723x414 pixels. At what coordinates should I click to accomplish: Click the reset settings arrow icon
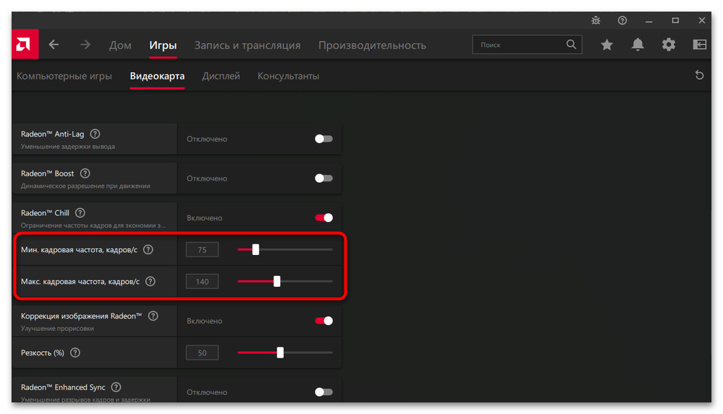(x=700, y=75)
